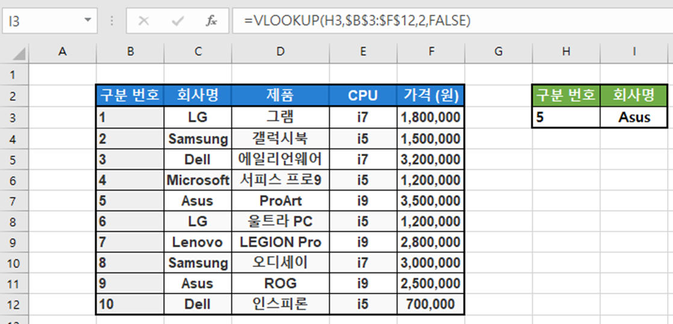Image resolution: width=673 pixels, height=324 pixels.
Task: Select column C header
Action: (198, 52)
